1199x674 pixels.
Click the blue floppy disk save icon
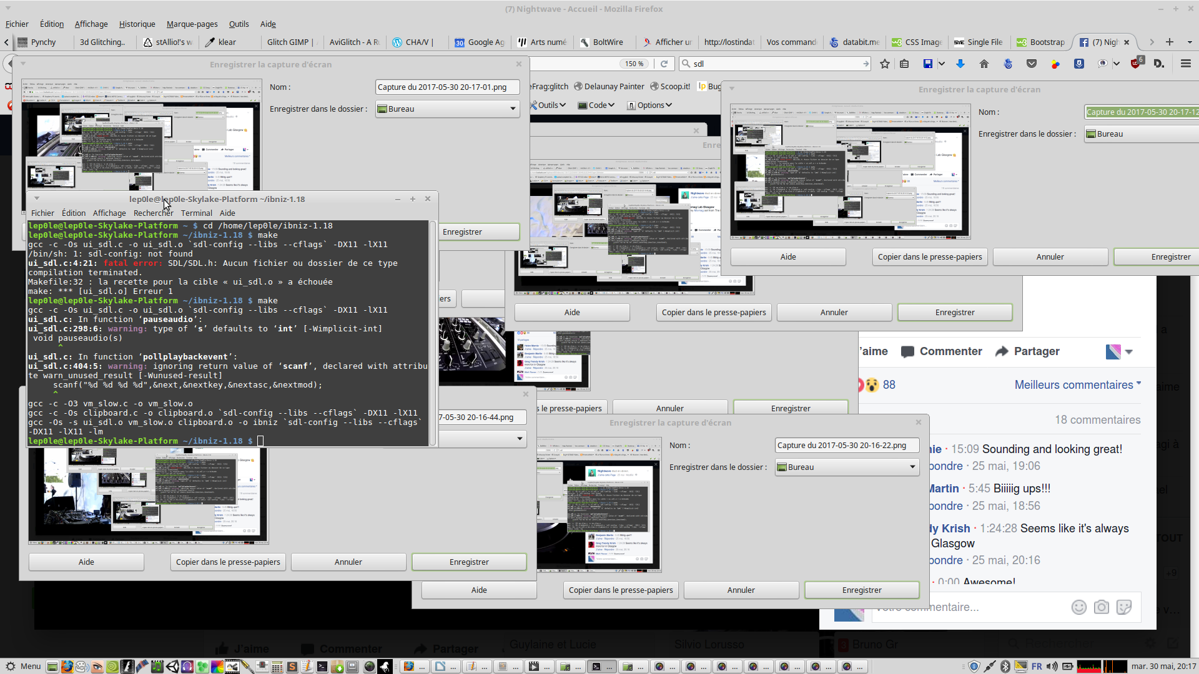[928, 64]
